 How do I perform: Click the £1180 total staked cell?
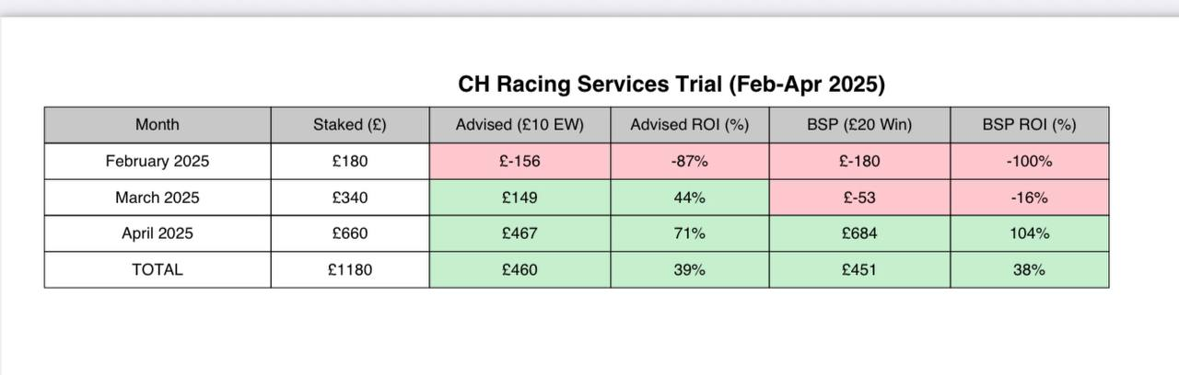click(x=350, y=269)
